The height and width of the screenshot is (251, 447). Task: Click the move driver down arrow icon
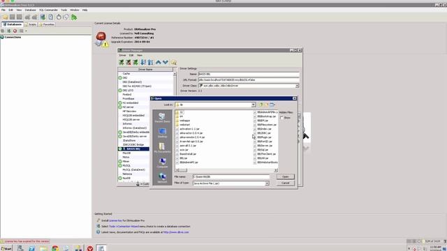(x=166, y=62)
